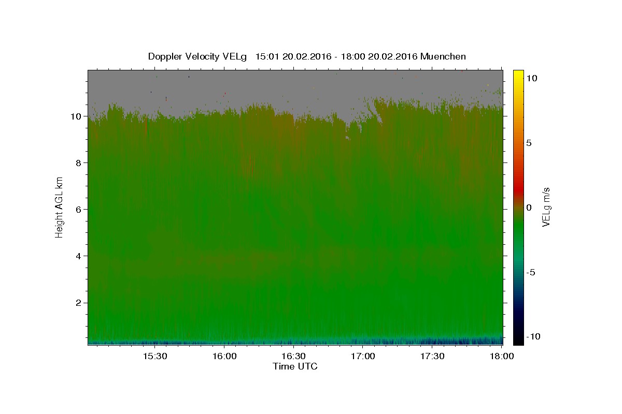
Task: Click the 6 km height tick label
Action: pos(79,210)
